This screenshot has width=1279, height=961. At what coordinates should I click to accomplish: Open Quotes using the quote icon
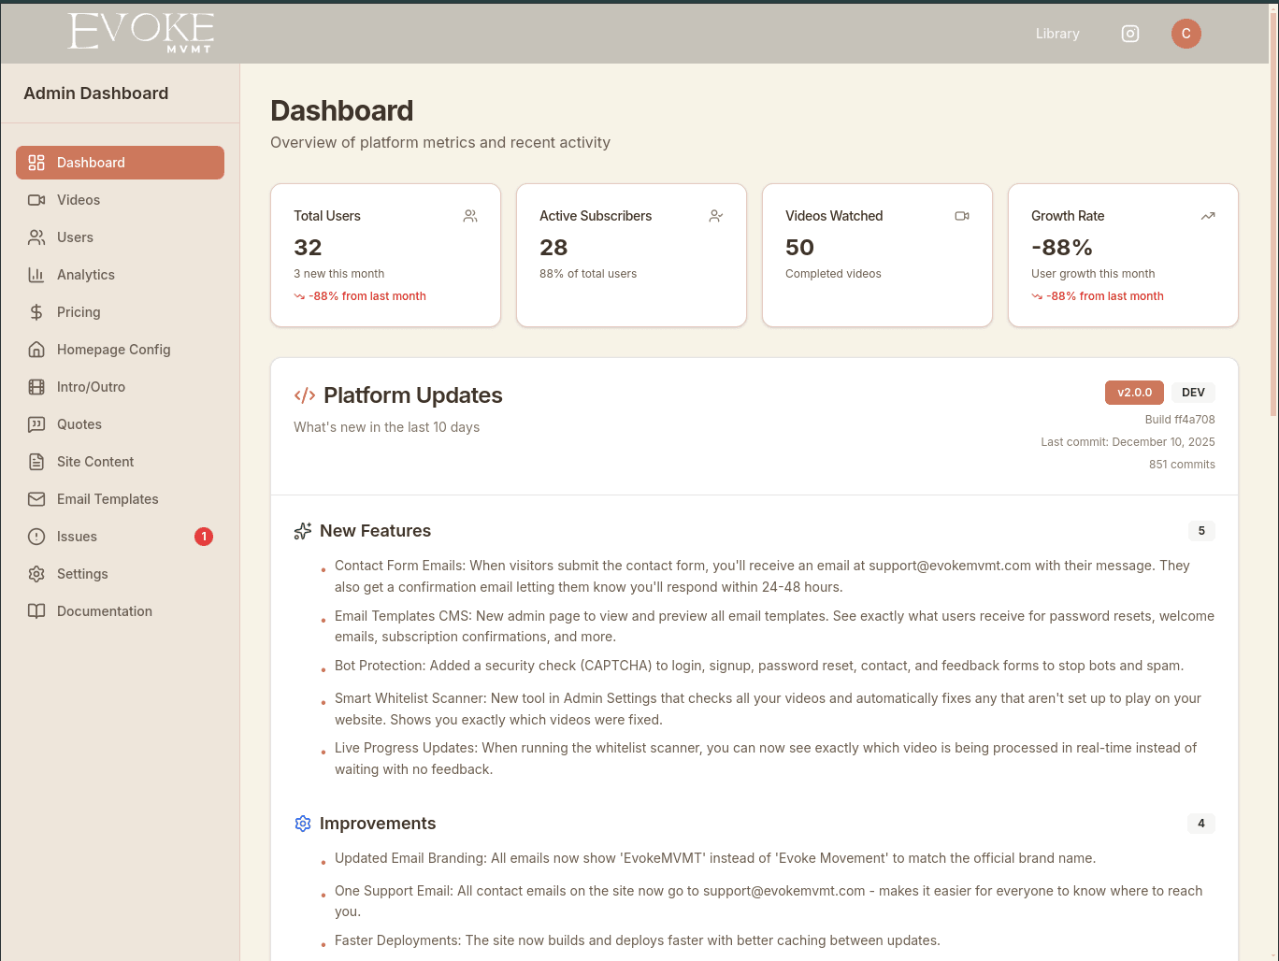(37, 423)
